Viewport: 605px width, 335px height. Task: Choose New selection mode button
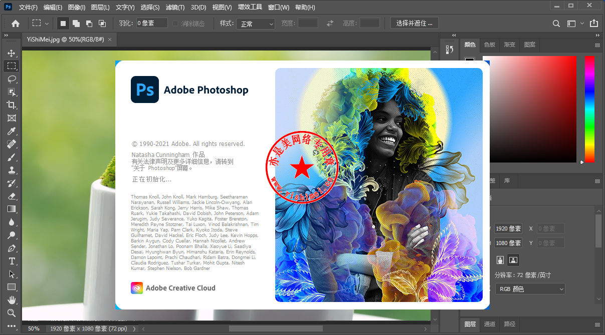click(63, 23)
